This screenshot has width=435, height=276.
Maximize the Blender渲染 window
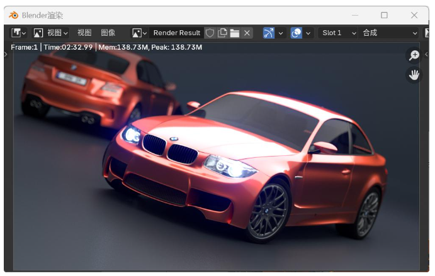[384, 15]
